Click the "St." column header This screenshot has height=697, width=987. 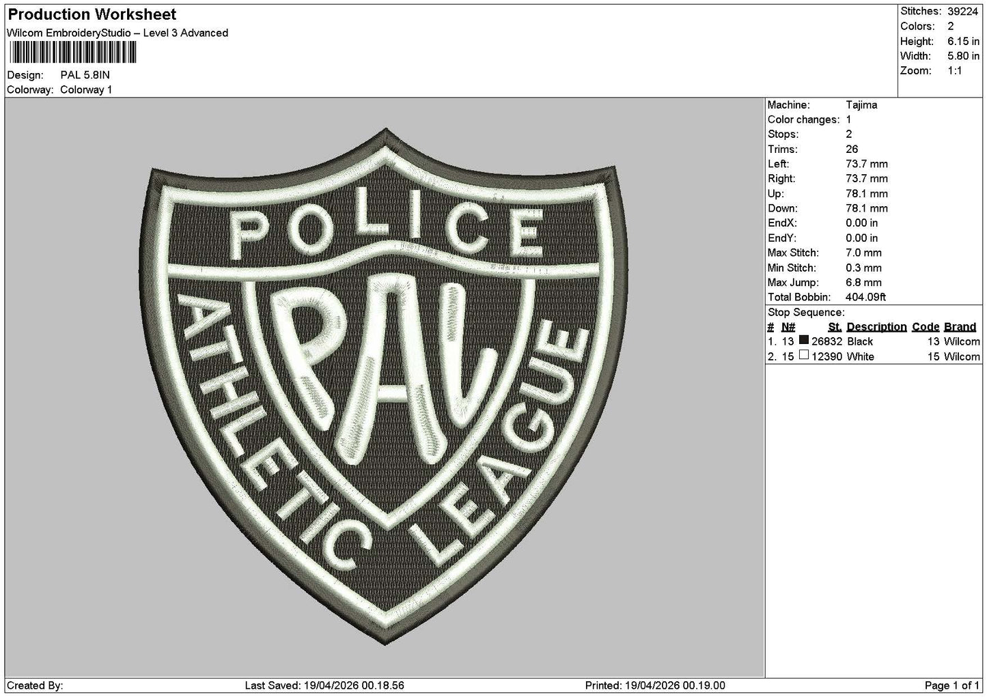tap(835, 327)
